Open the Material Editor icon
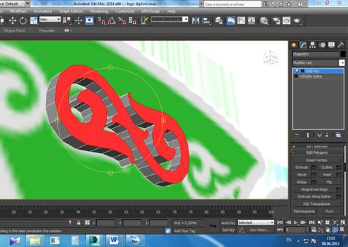The height and width of the screenshot is (247, 348). click(264, 20)
